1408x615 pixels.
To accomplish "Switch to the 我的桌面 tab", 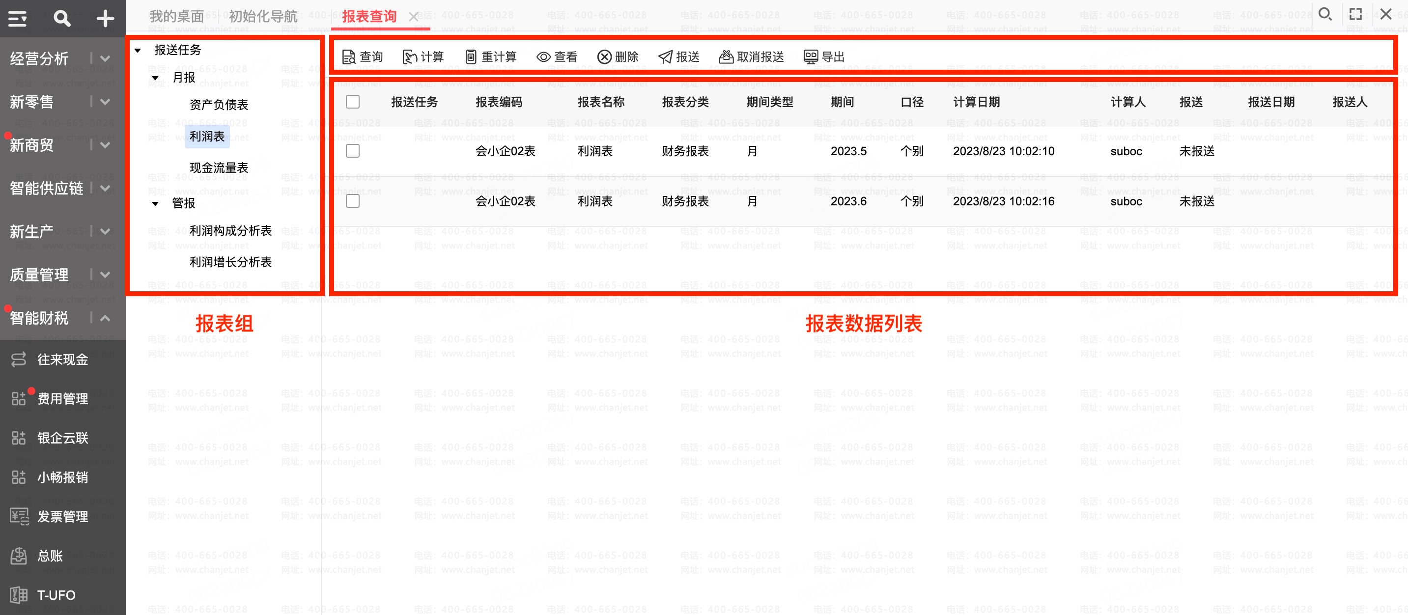I will tap(176, 16).
